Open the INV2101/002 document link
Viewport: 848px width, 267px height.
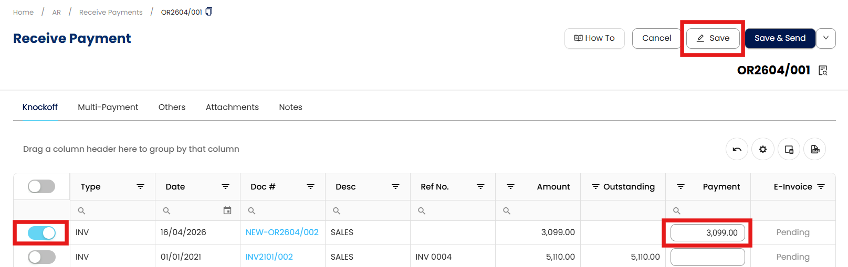(x=269, y=257)
